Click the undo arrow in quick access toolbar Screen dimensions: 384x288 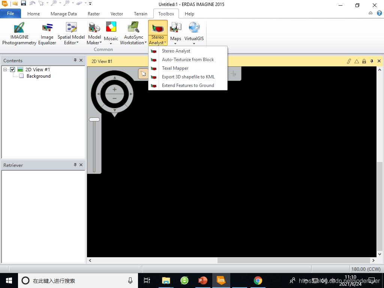[x=32, y=3]
